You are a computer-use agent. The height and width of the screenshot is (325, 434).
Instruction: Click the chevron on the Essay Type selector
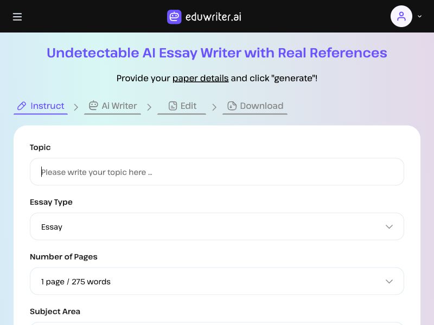click(x=389, y=226)
